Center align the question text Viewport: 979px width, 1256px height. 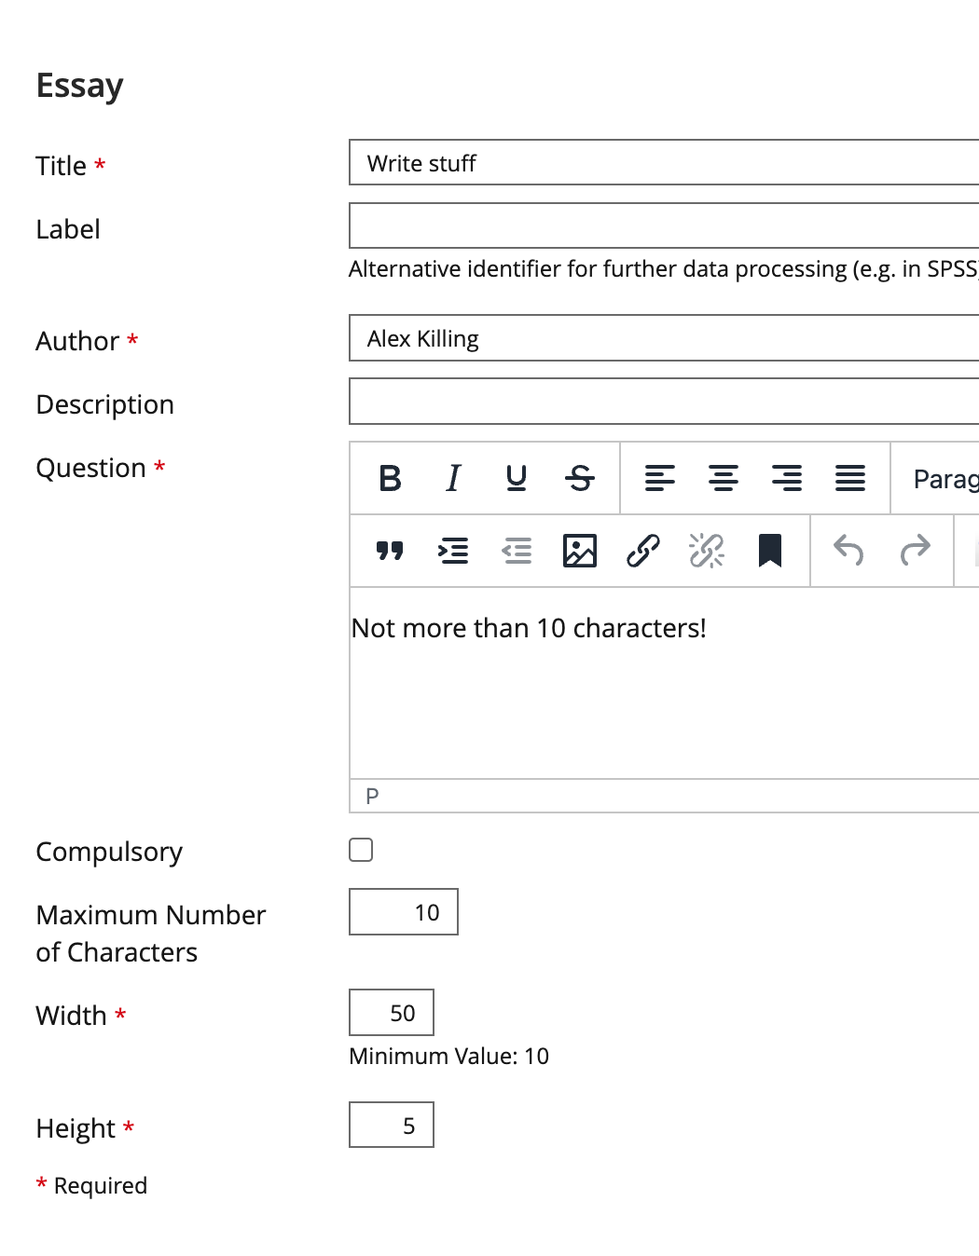pyautogui.click(x=724, y=478)
